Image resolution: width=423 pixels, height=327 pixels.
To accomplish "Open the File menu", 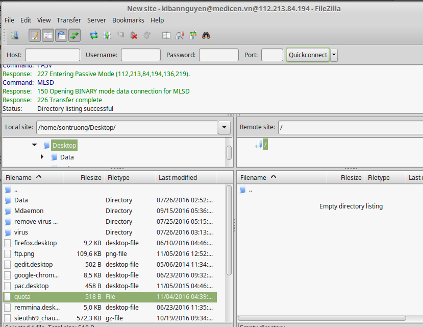I will coord(10,20).
